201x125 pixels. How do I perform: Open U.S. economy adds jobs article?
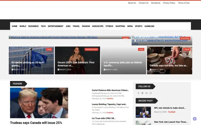pos(123,64)
